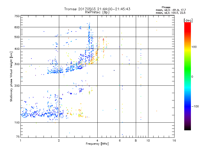Click the x-axis label '10'
The width and height of the screenshot is (205, 153).
(x=148, y=141)
